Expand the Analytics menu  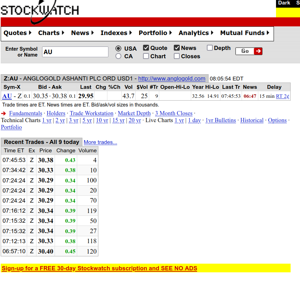pos(196,33)
